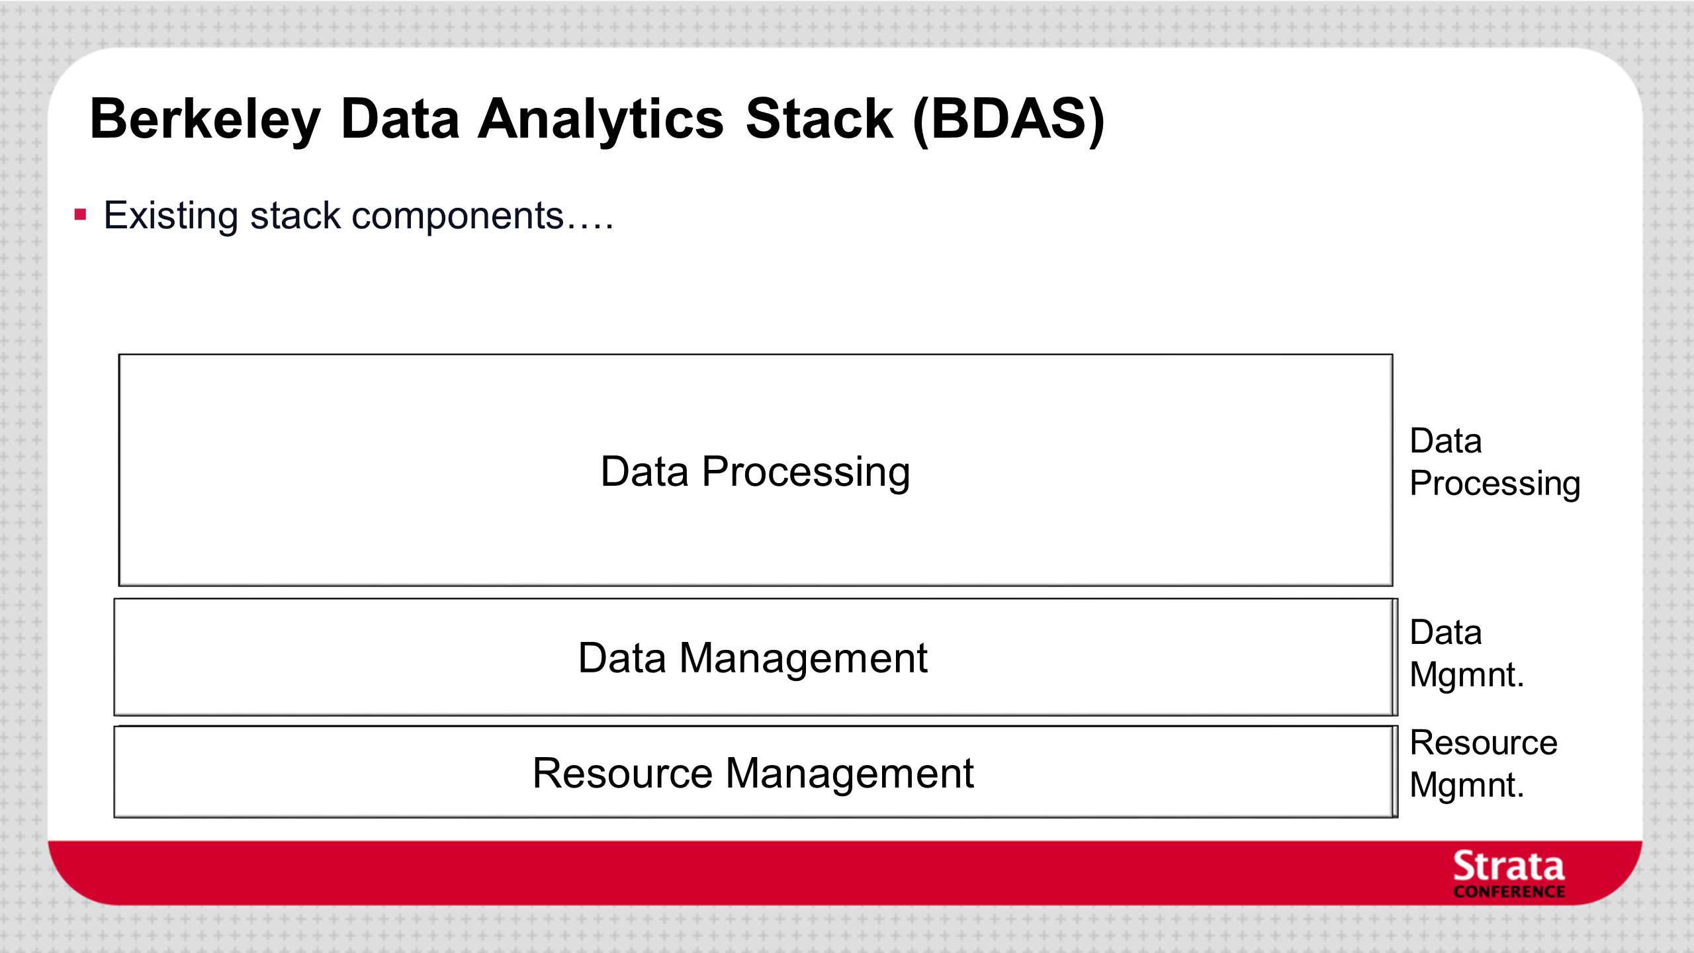Select the large Data Processing layer box
Viewport: 1694px width, 953px height.
click(x=756, y=470)
